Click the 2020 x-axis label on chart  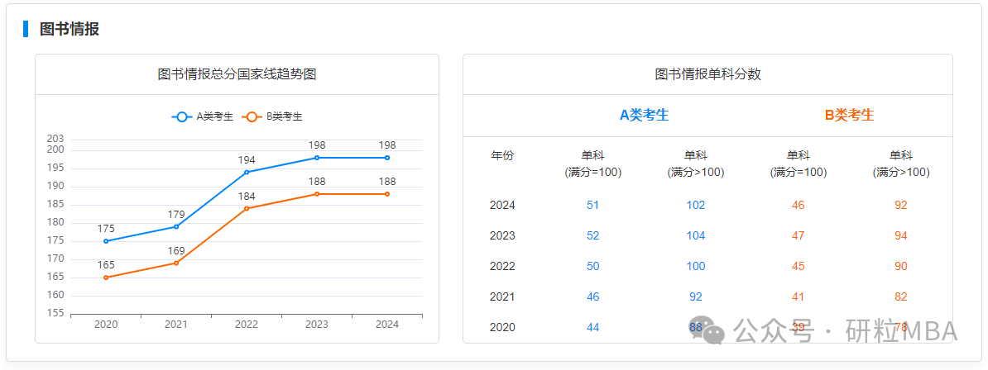pos(106,325)
